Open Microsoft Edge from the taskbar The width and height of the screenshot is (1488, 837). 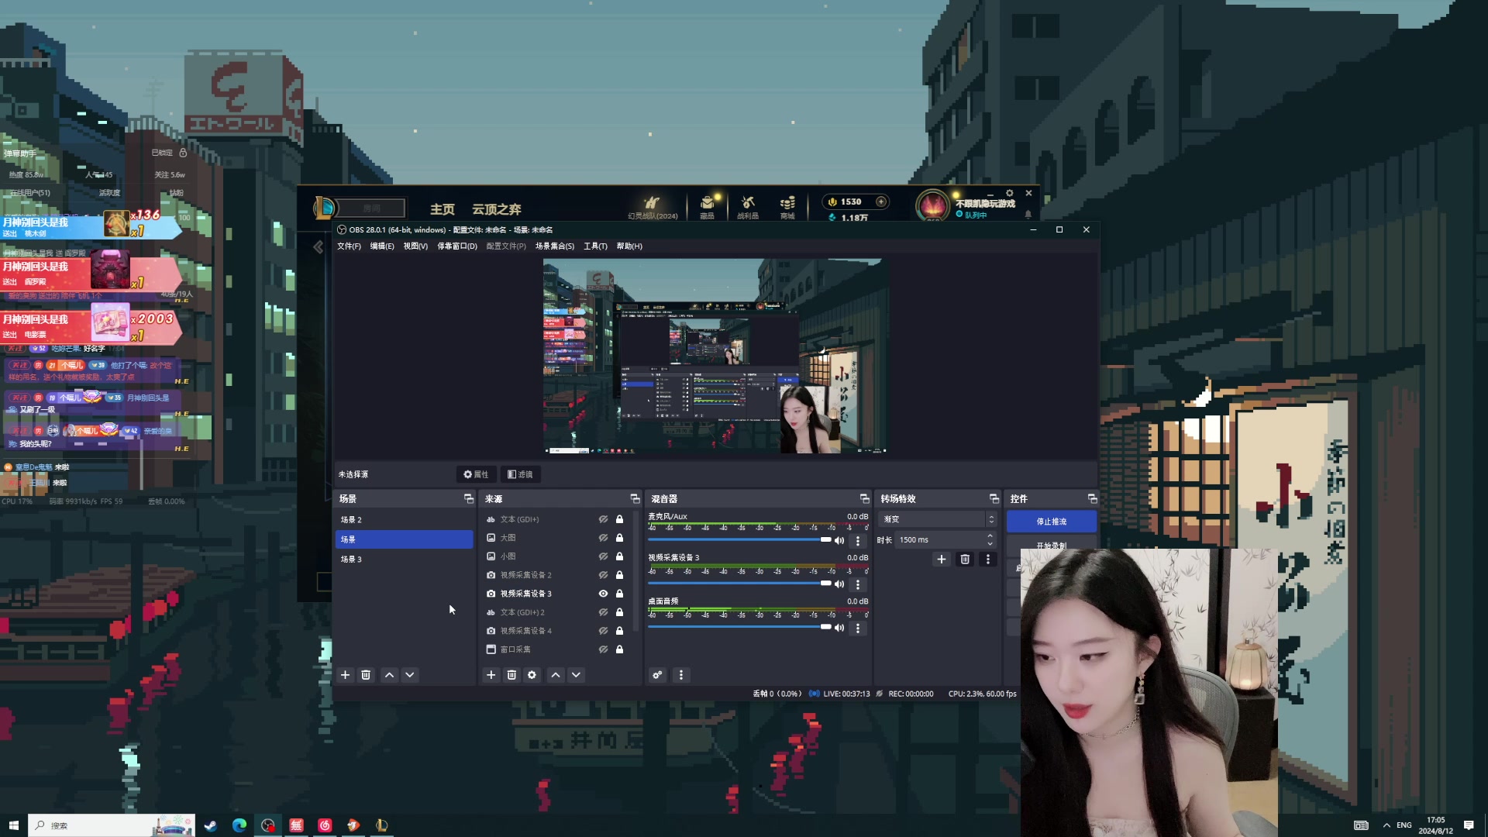tap(239, 825)
